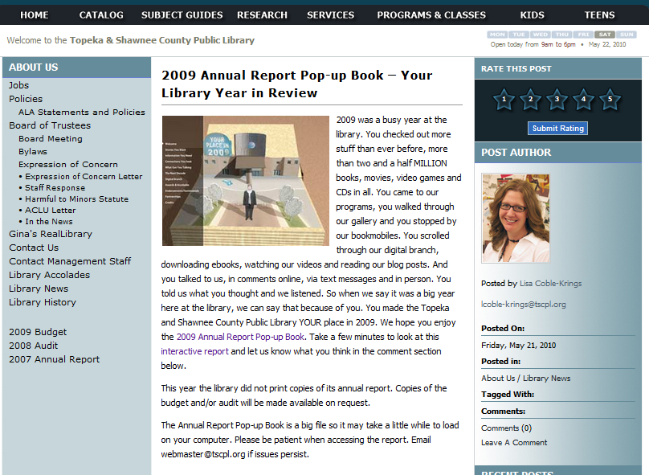649x475 pixels.
Task: Open the sidebar Library News link
Action: point(39,289)
